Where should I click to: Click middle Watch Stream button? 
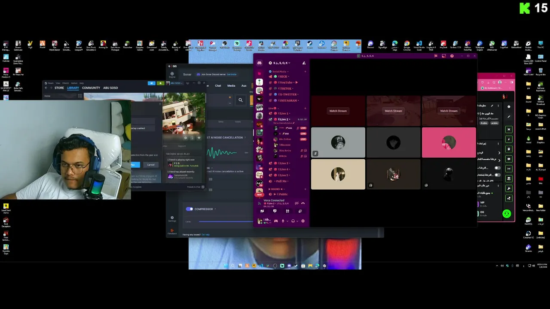[x=393, y=111]
